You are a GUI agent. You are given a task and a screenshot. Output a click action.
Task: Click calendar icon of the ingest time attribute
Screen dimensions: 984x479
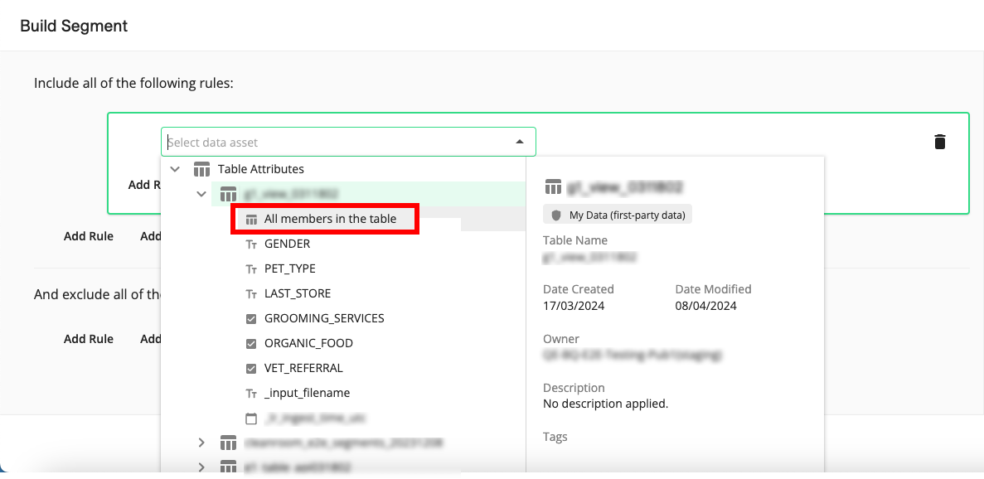tap(251, 418)
